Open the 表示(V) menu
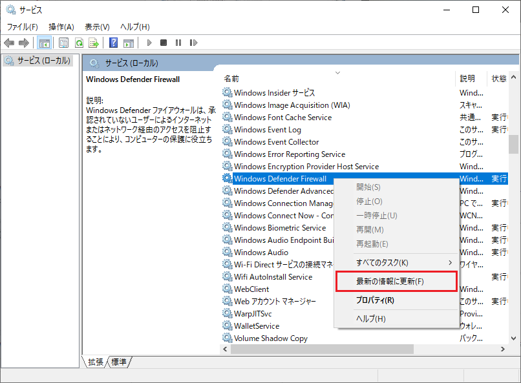Viewport: 521px width, 383px height. pos(97,27)
